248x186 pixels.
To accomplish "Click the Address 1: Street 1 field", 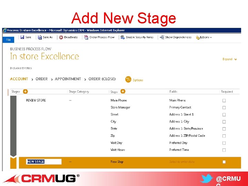I will pos(182,114).
